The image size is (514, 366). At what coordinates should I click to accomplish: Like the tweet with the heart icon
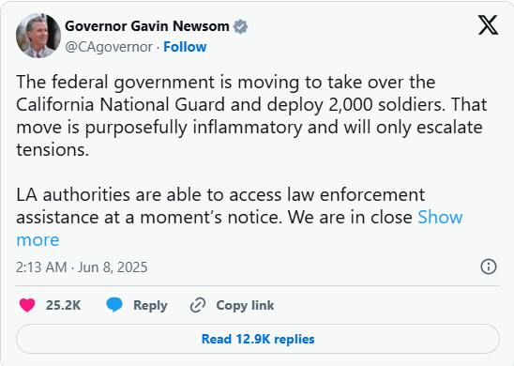coord(27,305)
